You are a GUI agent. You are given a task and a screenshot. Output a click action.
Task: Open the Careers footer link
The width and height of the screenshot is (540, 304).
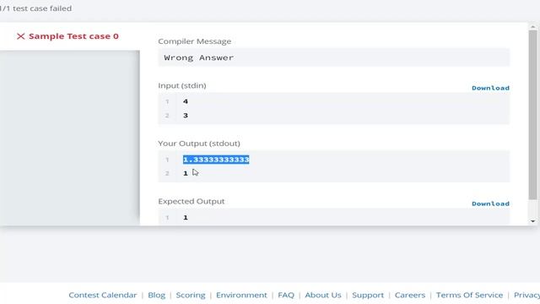point(410,295)
